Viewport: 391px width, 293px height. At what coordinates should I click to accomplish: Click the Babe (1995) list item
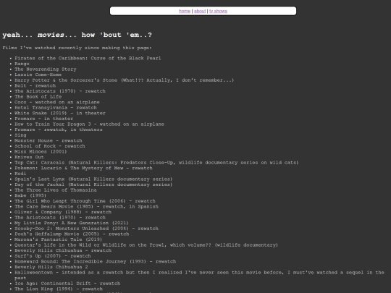(30, 195)
